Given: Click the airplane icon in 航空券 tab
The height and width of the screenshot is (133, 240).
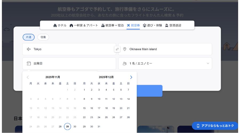Looking at the screenshot, I should (x=128, y=25).
